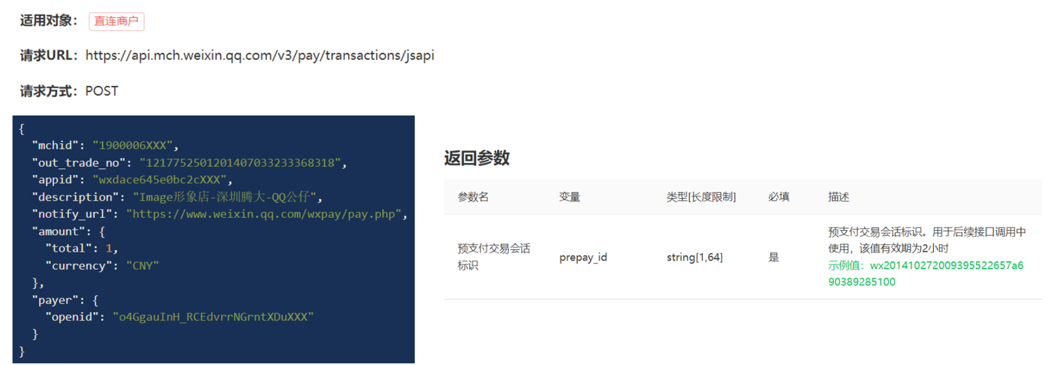
Task: Click the openid value in payer object
Action: click(x=213, y=317)
